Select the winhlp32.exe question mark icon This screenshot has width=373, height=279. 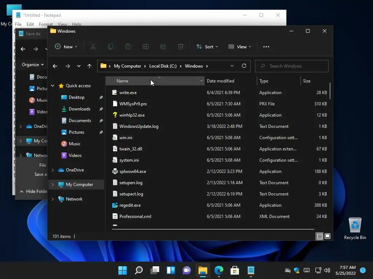click(x=115, y=115)
